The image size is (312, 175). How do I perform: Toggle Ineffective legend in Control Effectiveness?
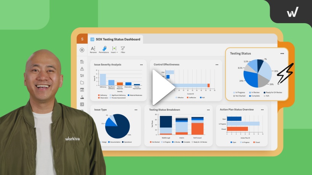pos(191,98)
